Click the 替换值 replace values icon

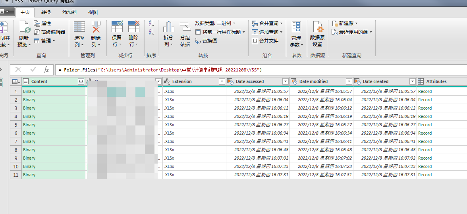[x=198, y=41]
